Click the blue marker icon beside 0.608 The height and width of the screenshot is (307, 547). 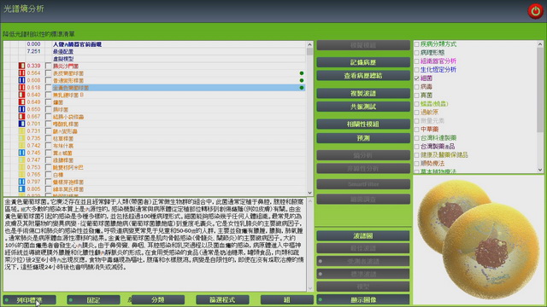coord(21,80)
